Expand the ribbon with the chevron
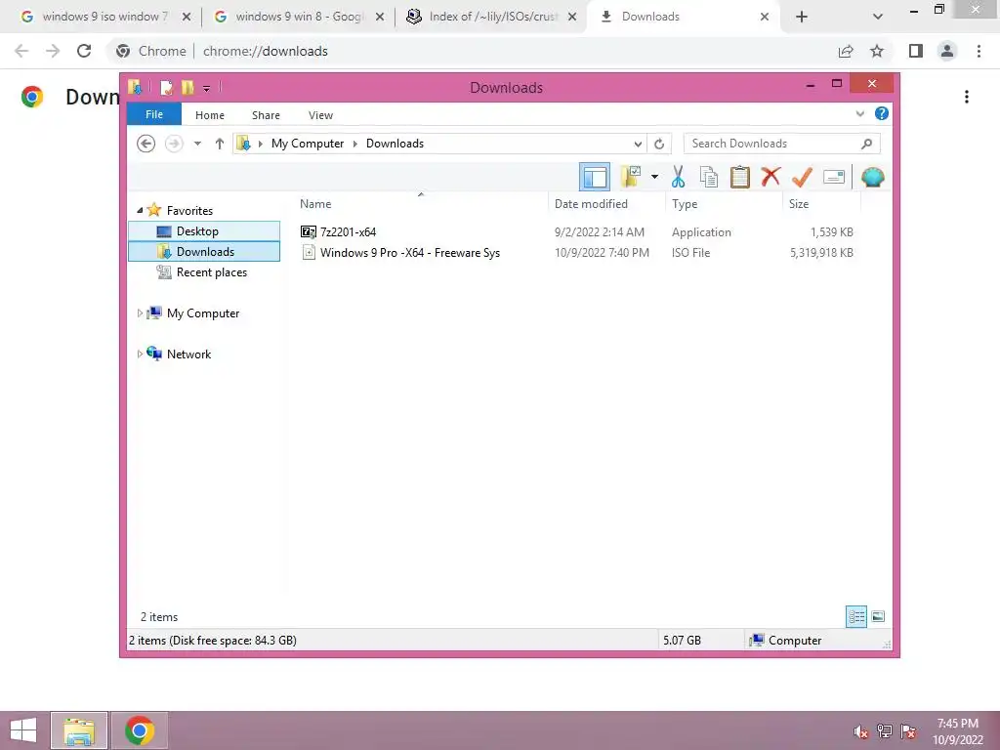This screenshot has height=750, width=1000. coord(859,113)
